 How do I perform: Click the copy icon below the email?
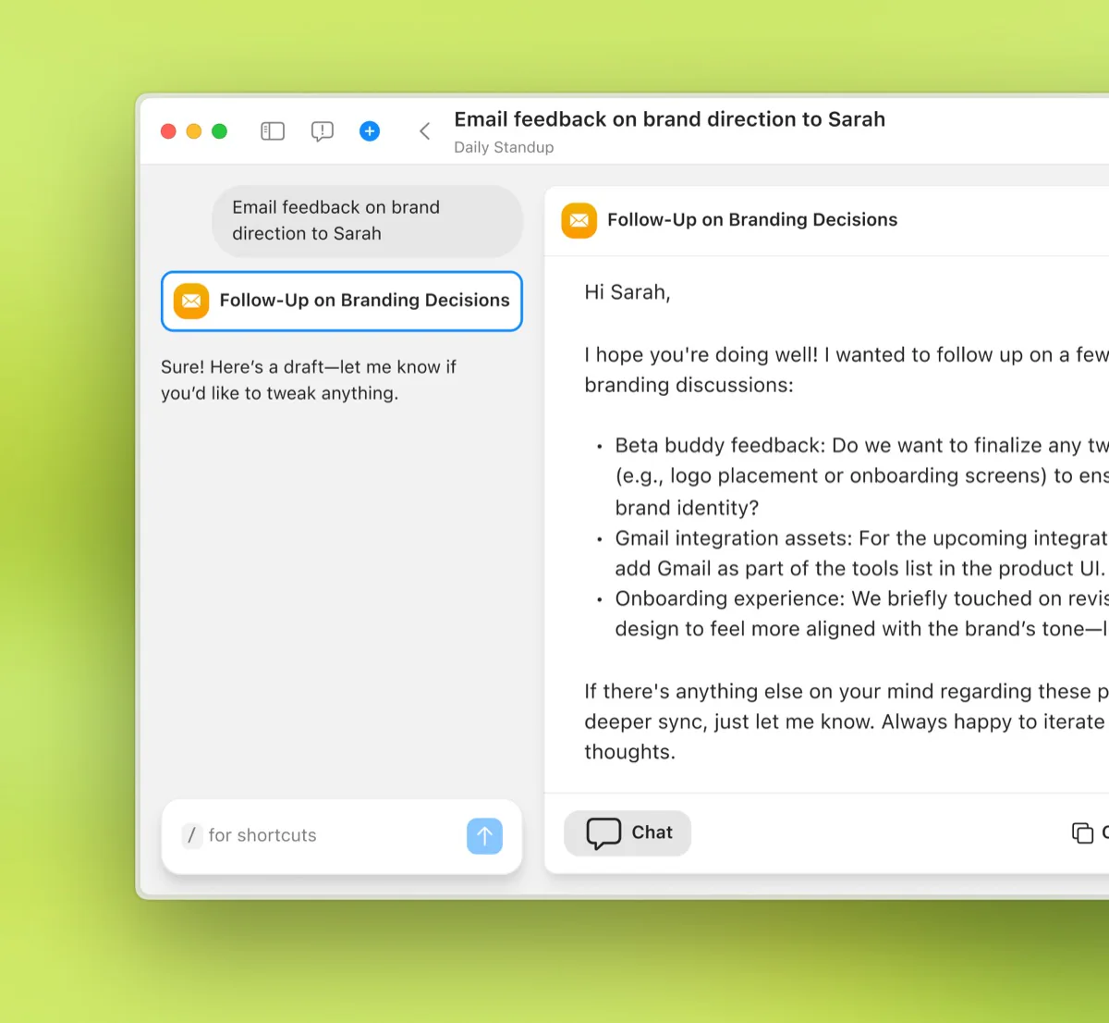pyautogui.click(x=1082, y=832)
